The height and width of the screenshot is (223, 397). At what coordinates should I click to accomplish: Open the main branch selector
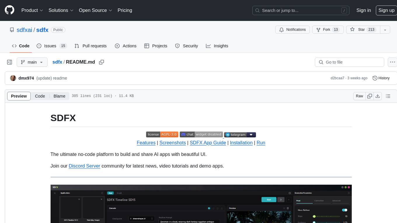(x=32, y=62)
